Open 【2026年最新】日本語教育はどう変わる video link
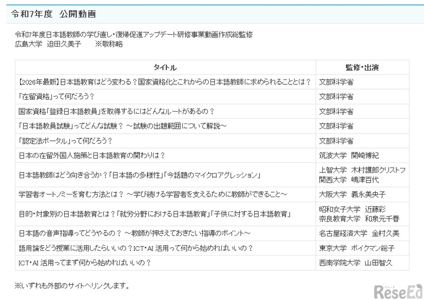424x300 pixels. [165, 82]
